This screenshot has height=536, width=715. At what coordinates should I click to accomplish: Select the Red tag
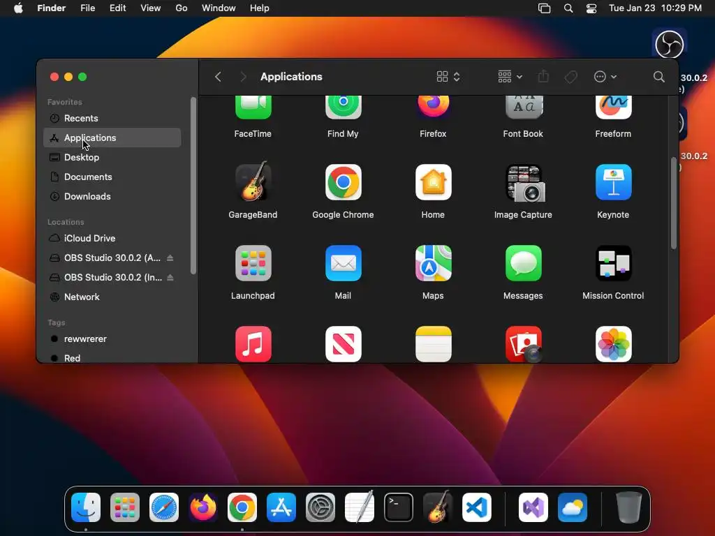[x=112, y=358]
